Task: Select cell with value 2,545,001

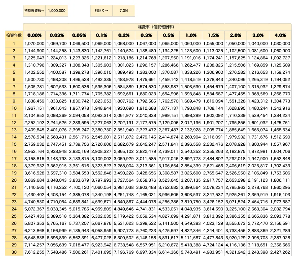Action: click(101, 137)
